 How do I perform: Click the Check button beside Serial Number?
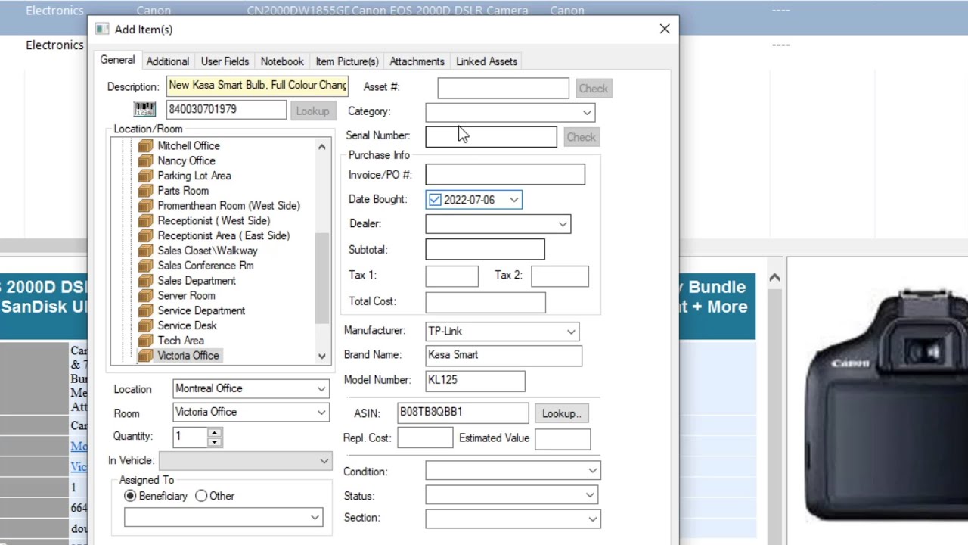point(581,137)
